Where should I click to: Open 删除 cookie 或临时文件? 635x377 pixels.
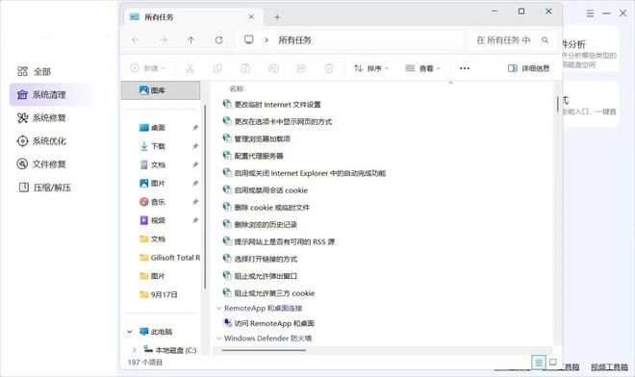coord(267,208)
